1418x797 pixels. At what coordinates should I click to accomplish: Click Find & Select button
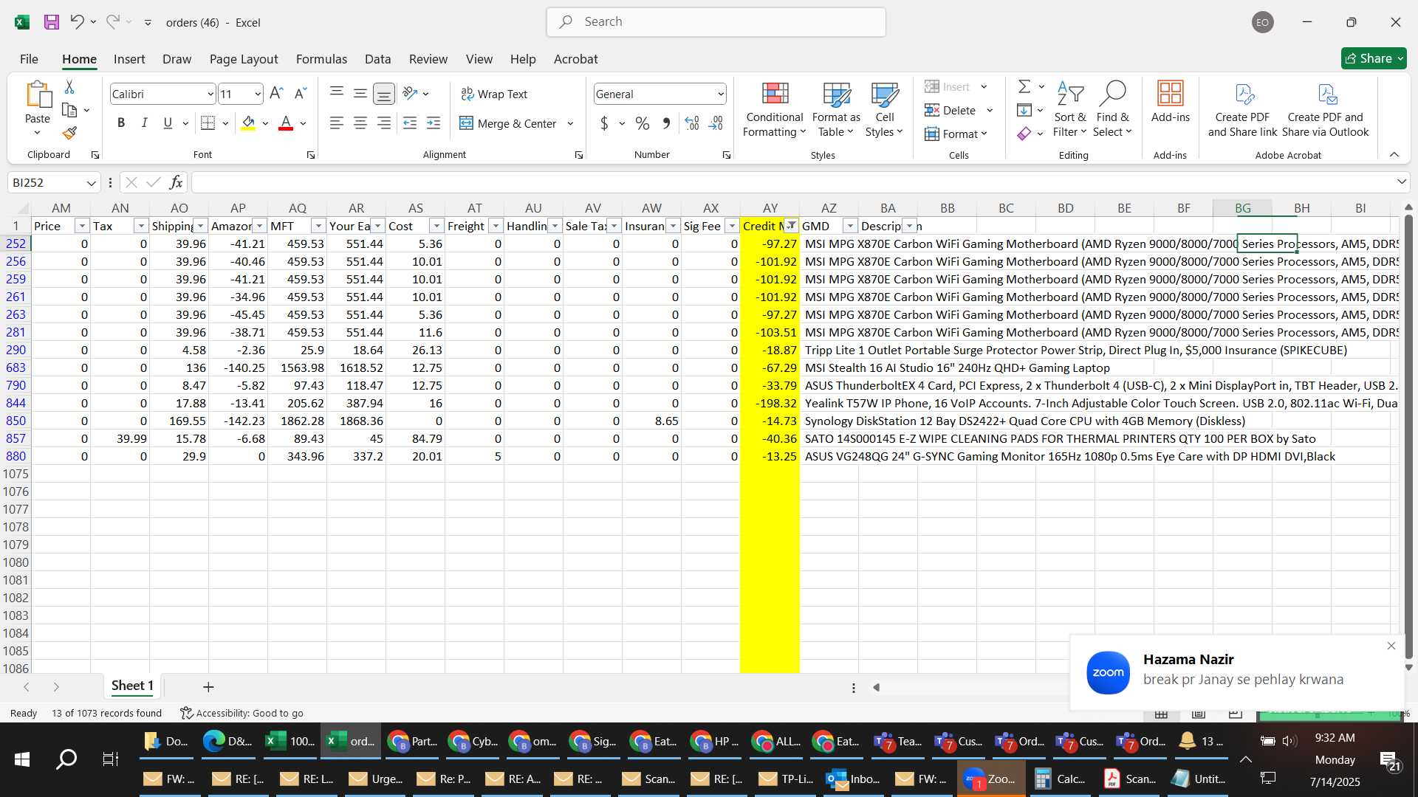(1112, 109)
